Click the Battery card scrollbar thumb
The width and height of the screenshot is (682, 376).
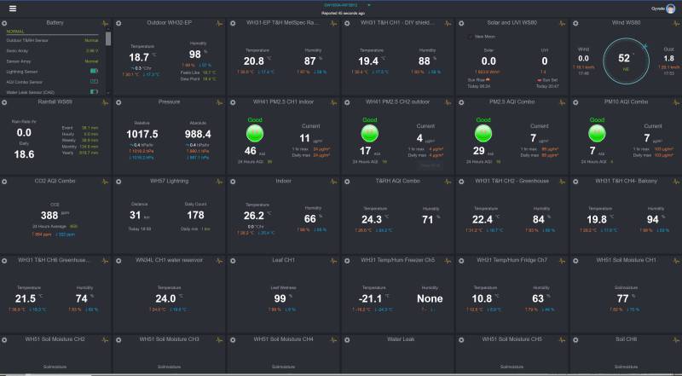(x=108, y=38)
